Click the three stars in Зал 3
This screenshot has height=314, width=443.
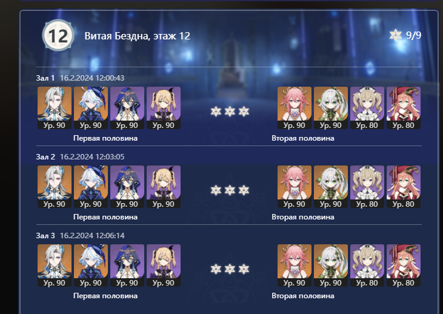(x=230, y=269)
